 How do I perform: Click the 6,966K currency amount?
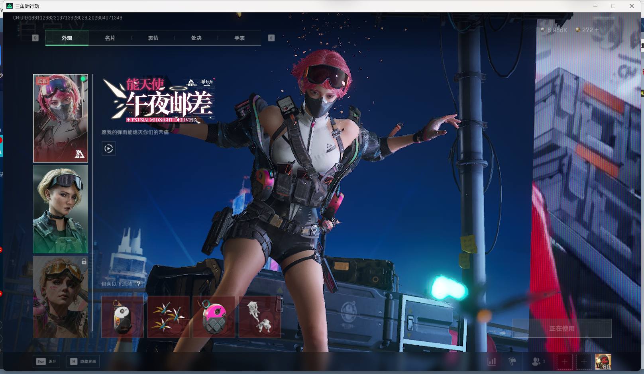557,30
